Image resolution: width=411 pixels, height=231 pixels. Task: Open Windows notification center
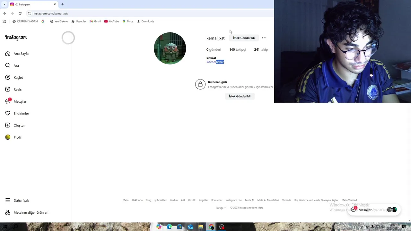[404, 227]
